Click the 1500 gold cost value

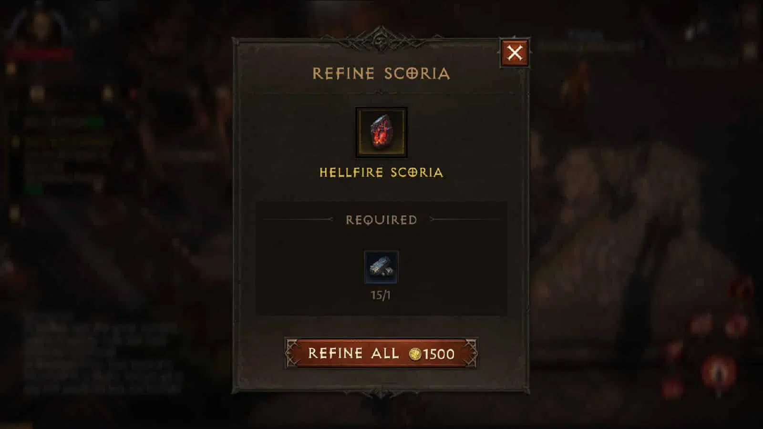coord(439,354)
